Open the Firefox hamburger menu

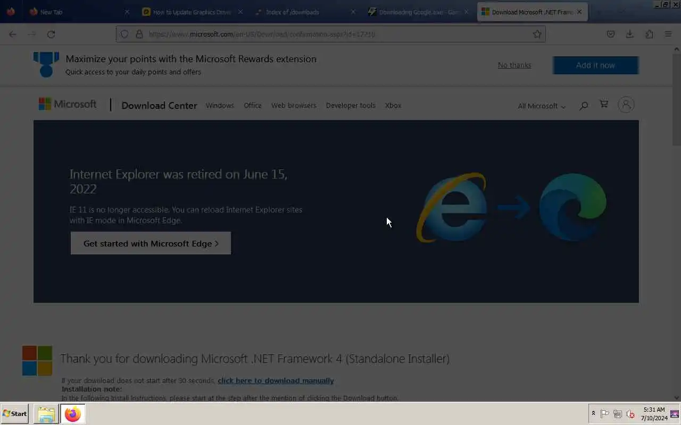[x=668, y=34]
